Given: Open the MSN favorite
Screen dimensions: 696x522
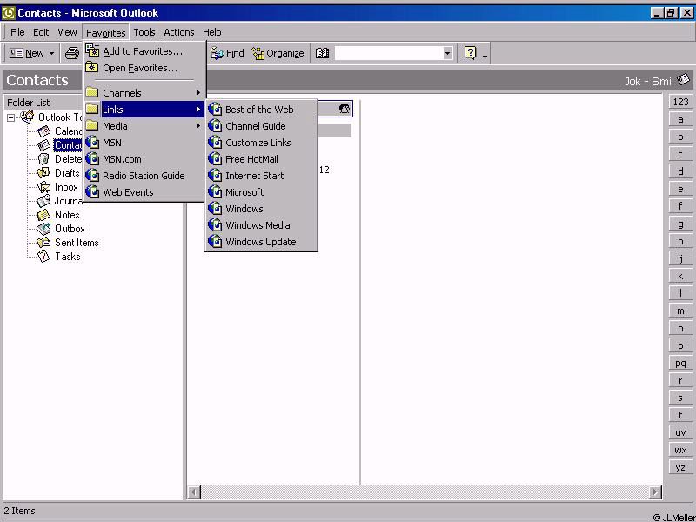Looking at the screenshot, I should coord(144,143).
